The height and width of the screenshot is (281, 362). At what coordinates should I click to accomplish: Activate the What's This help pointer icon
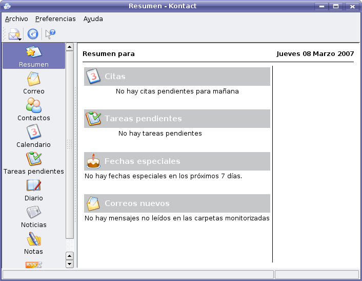50,34
